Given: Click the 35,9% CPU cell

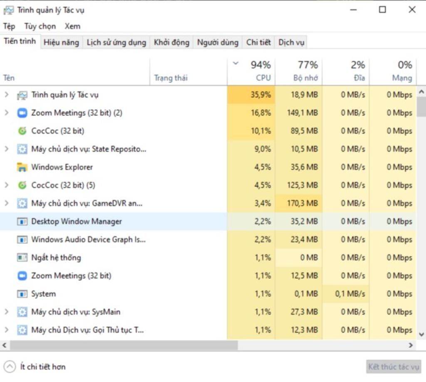Looking at the screenshot, I should pyautogui.click(x=251, y=95).
